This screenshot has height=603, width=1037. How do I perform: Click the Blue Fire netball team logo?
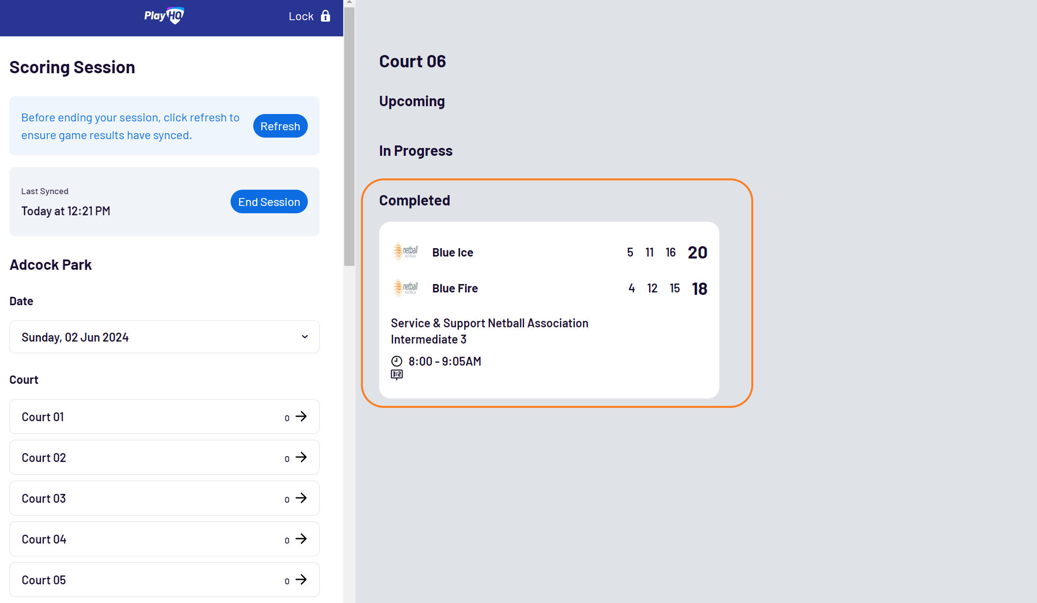coord(405,288)
